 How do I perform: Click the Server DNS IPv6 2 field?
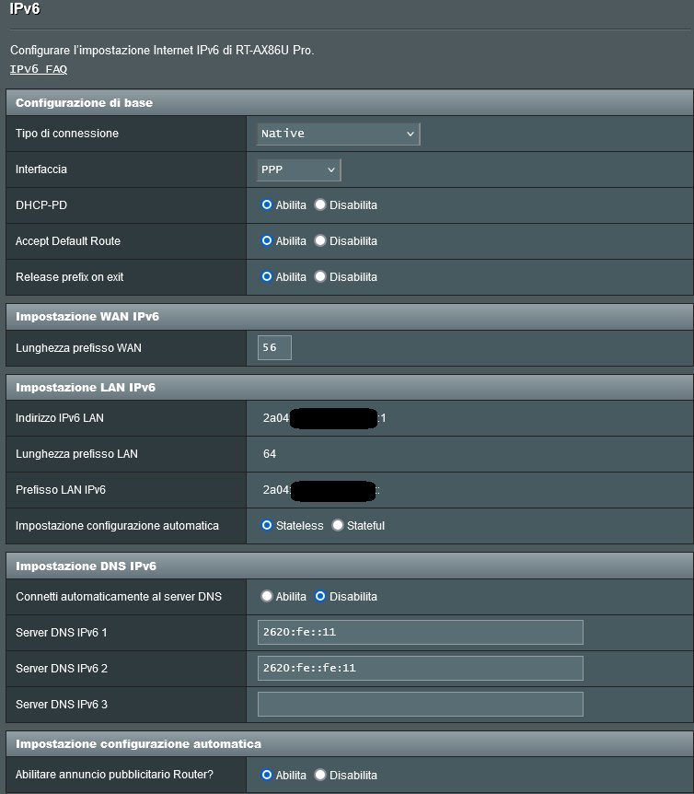(420, 669)
